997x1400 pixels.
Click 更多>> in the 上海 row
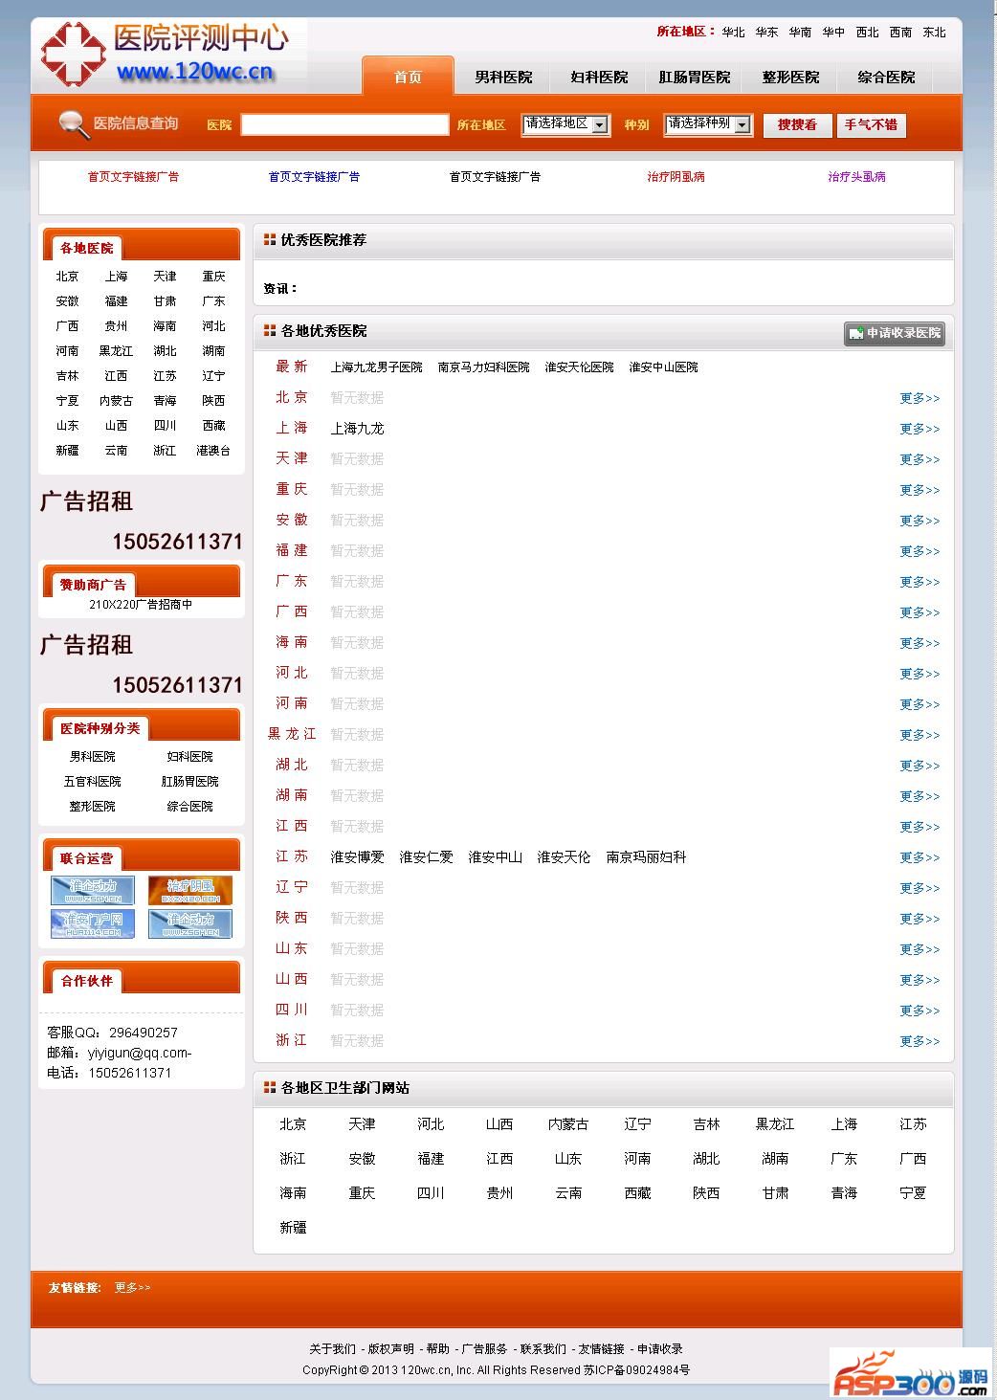click(x=919, y=429)
